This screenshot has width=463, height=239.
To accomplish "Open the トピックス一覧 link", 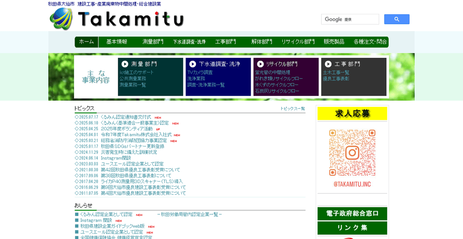I will click(293, 108).
